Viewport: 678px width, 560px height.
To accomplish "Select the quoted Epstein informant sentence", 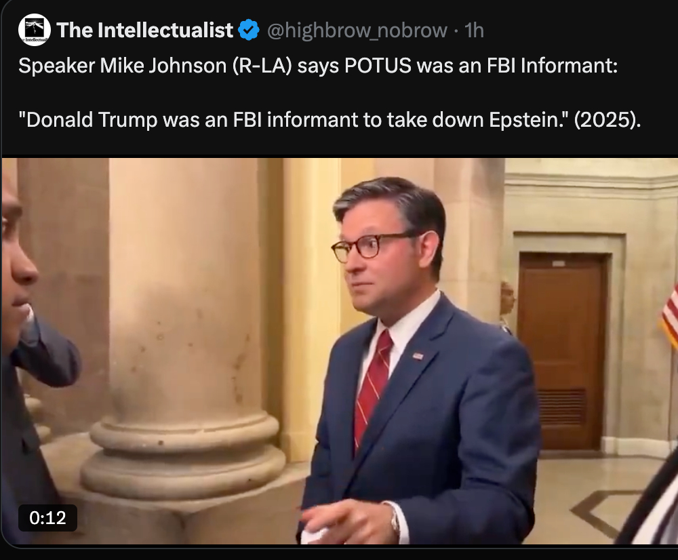I will (329, 120).
